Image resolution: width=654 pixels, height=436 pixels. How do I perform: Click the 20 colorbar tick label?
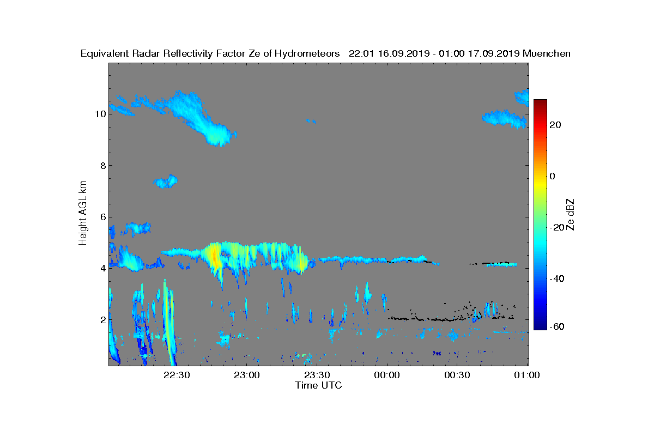(x=556, y=125)
